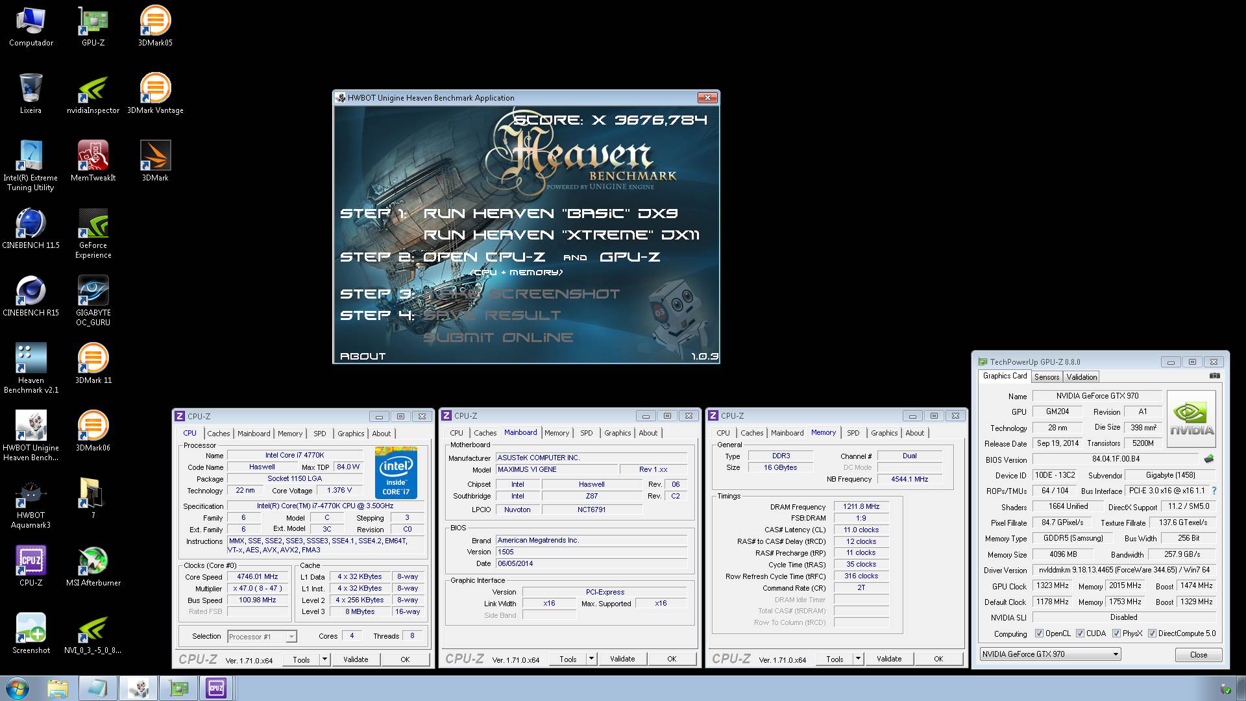Image resolution: width=1246 pixels, height=701 pixels.
Task: Click the MAXIMUS VI GENE model field
Action: pos(556,469)
